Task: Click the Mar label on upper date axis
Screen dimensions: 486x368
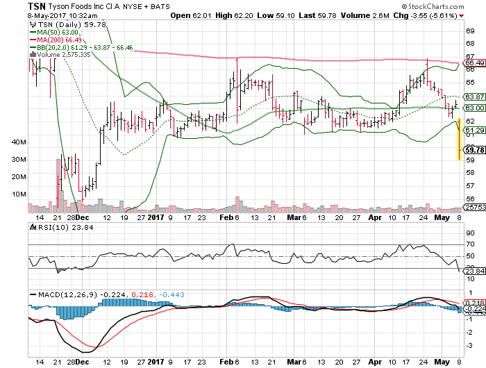Action: (x=294, y=217)
